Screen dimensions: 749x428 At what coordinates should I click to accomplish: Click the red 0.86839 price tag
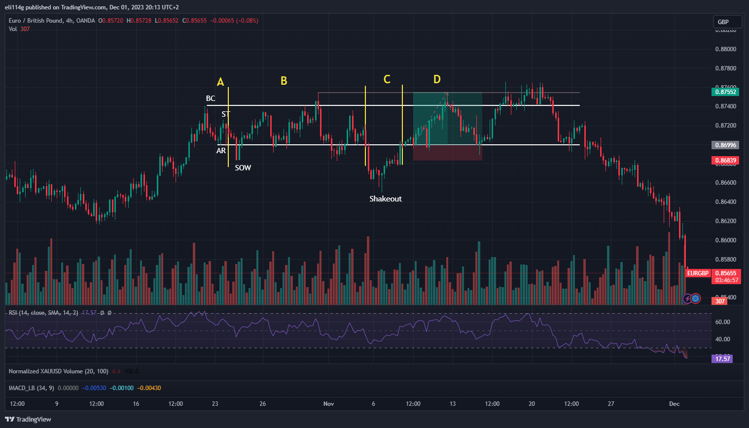[726, 161]
